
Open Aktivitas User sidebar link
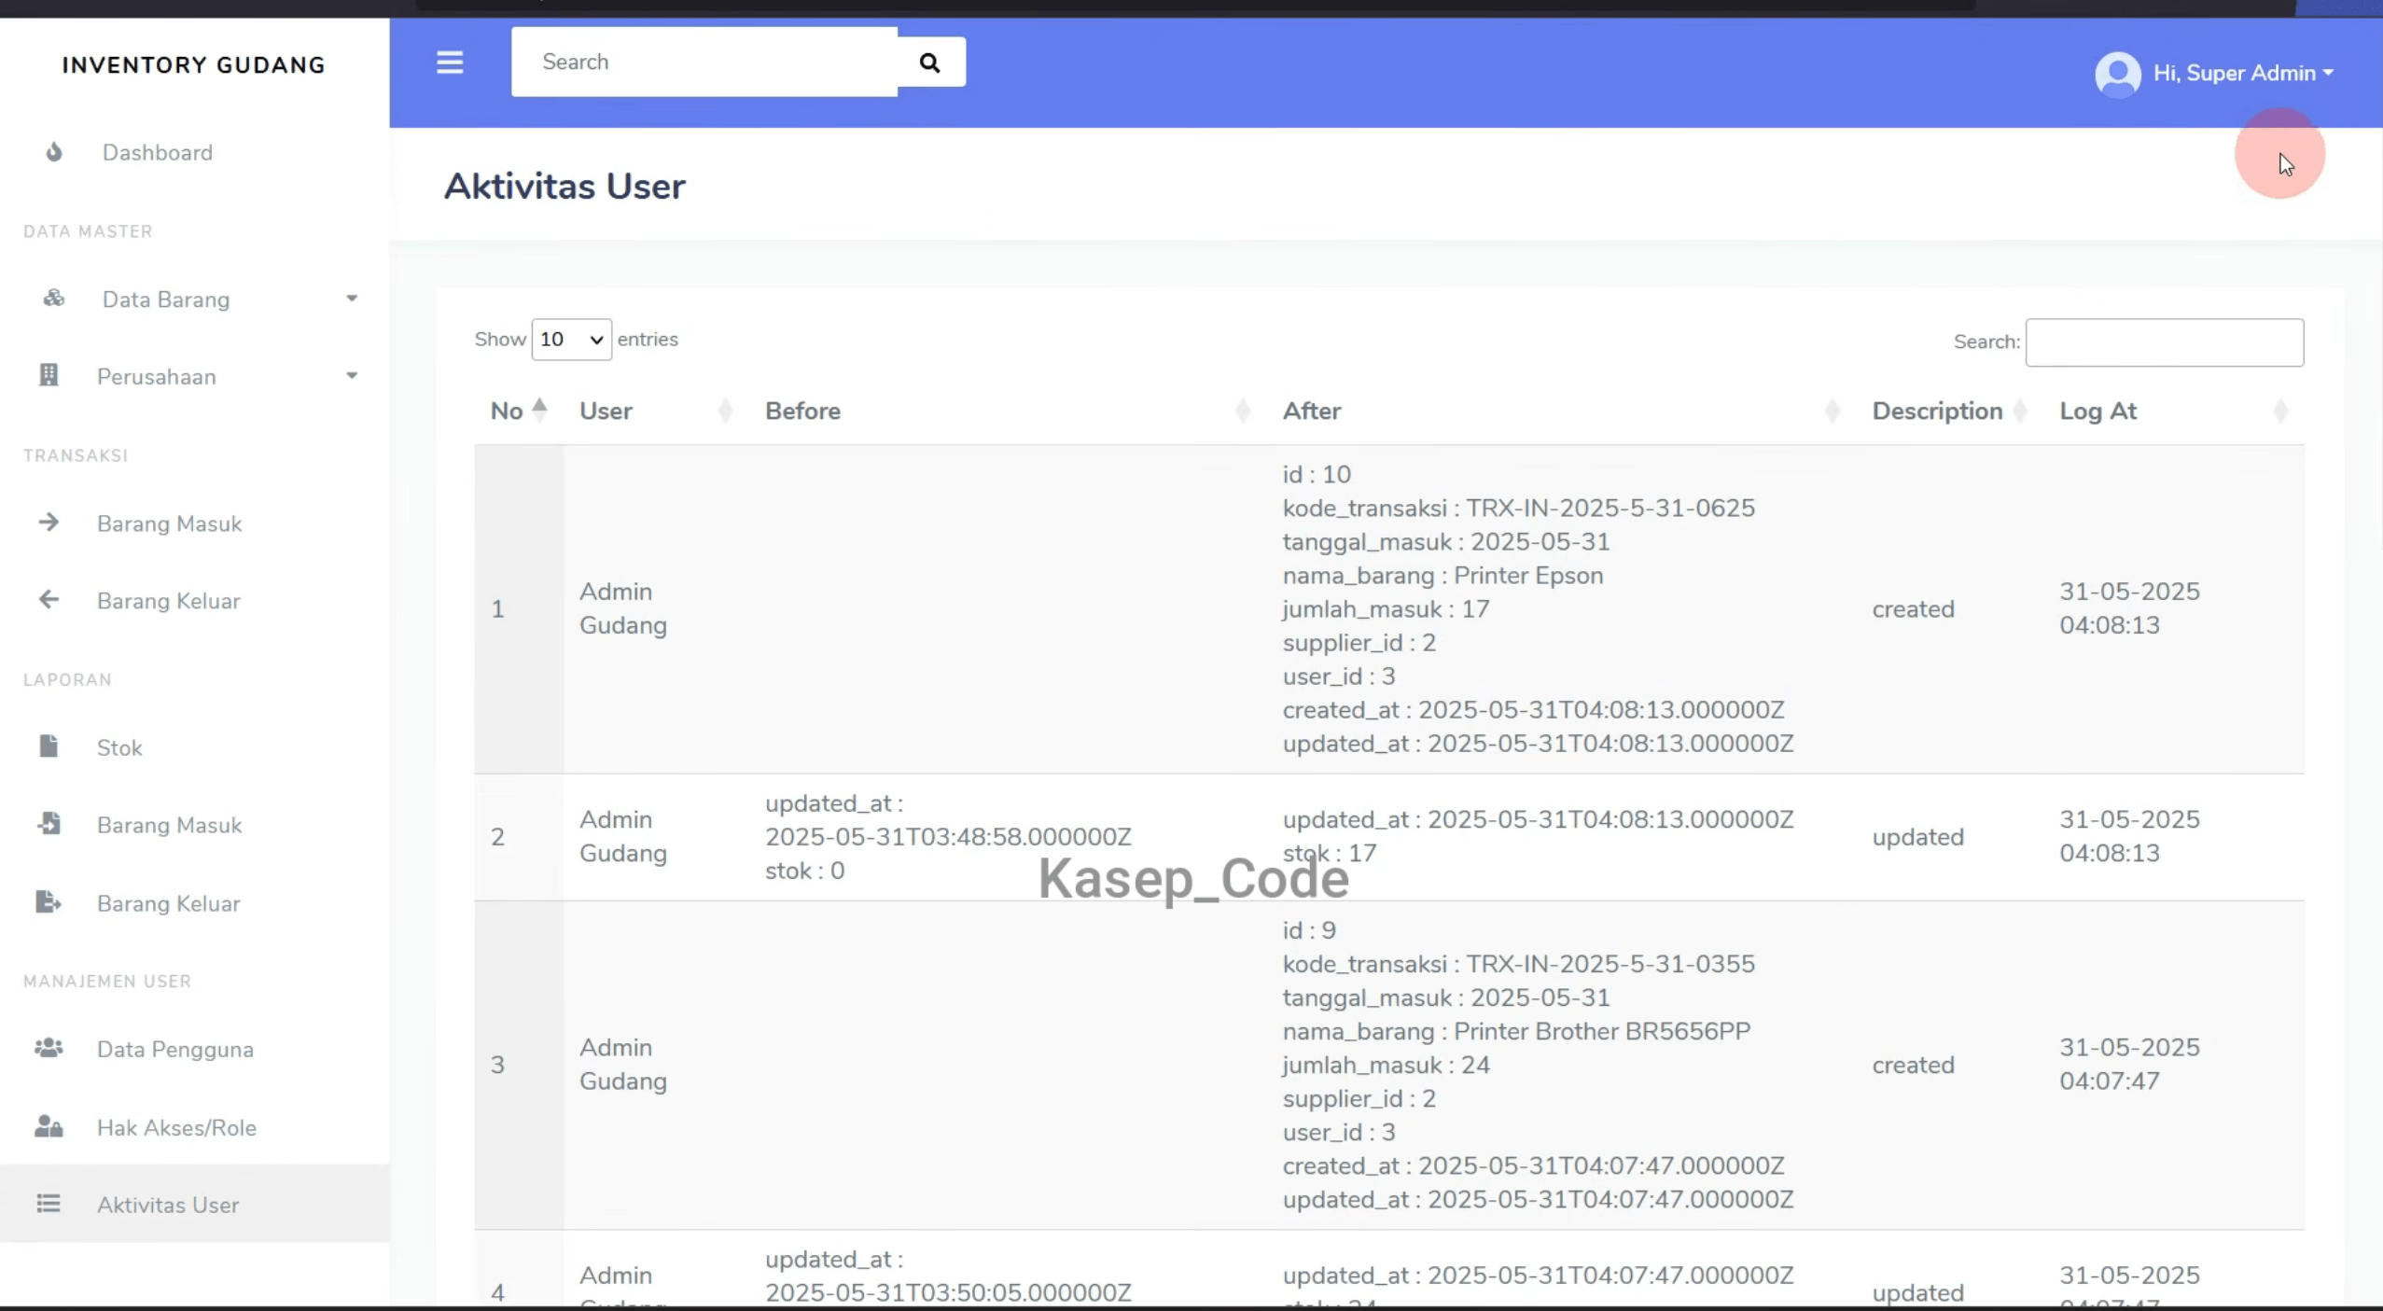pos(194,1204)
